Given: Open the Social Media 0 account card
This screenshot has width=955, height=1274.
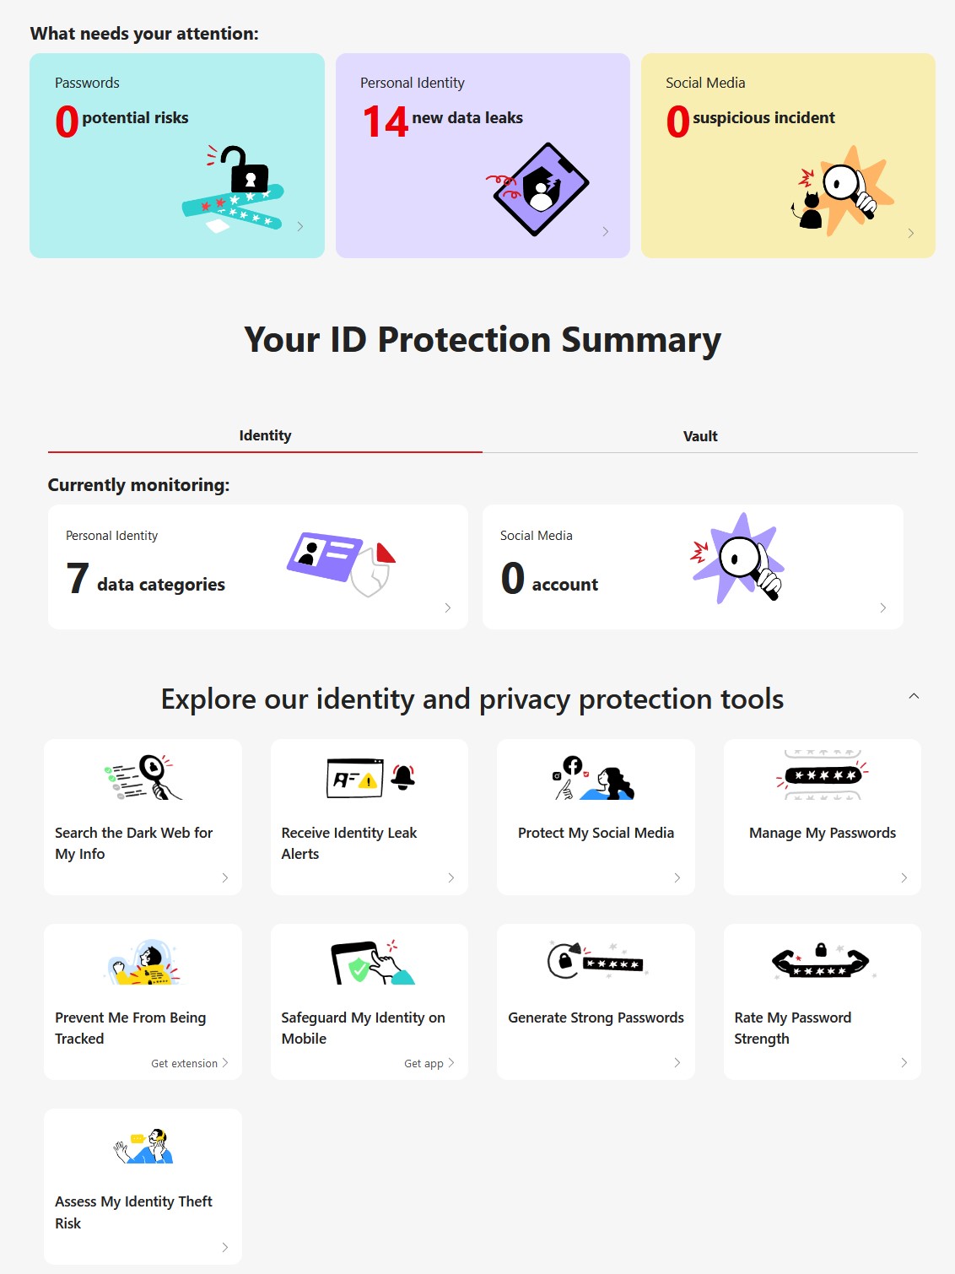Looking at the screenshot, I should coord(692,567).
